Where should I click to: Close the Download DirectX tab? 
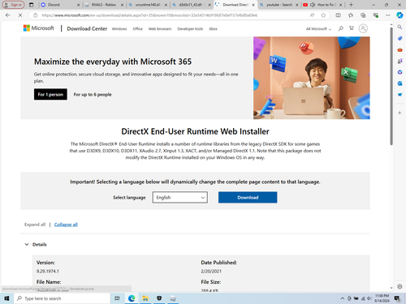click(x=253, y=5)
